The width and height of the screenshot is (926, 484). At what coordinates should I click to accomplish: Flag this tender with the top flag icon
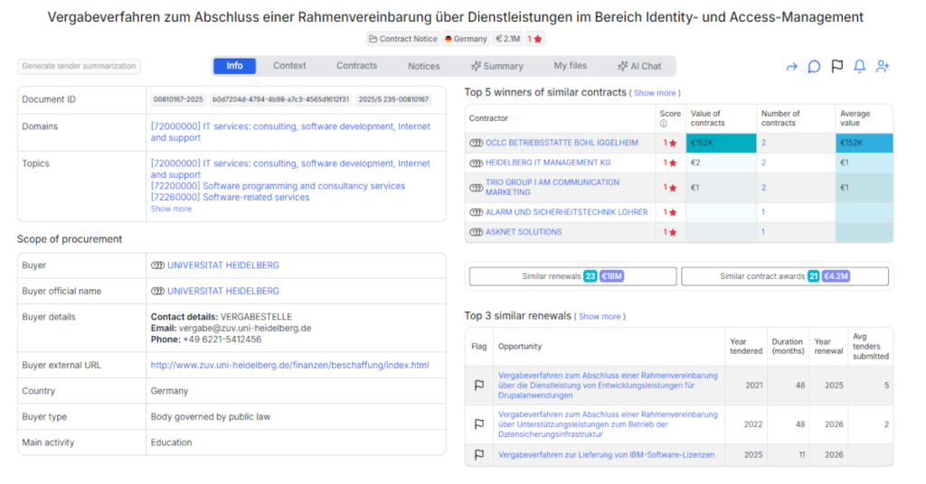pos(836,66)
